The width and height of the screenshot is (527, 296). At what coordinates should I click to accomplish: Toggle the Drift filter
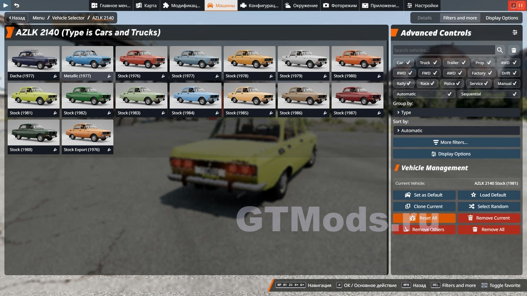[x=509, y=73]
